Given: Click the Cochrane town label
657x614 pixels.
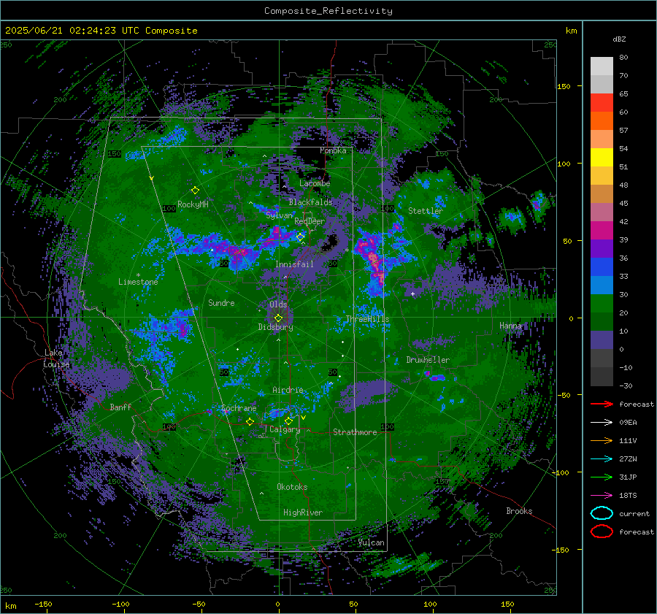Looking at the screenshot, I should click(x=239, y=408).
